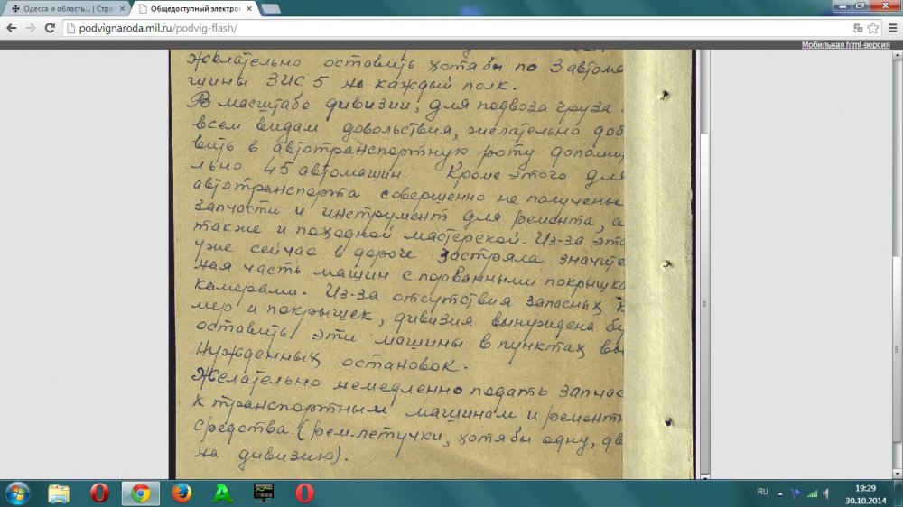The width and height of the screenshot is (903, 507).
Task: Open the RU language switcher
Action: point(762,493)
